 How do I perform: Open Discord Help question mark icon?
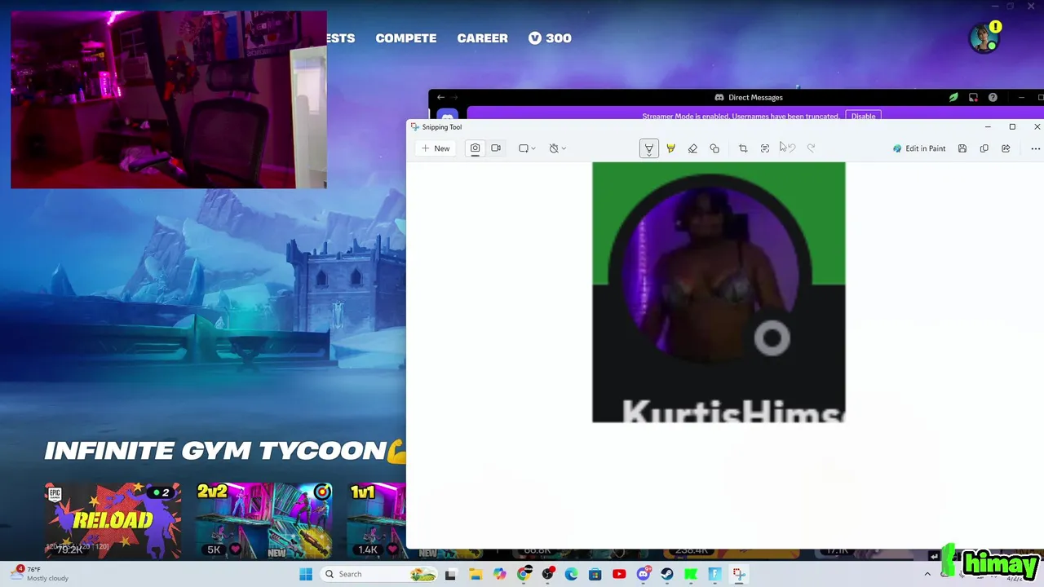click(x=993, y=97)
